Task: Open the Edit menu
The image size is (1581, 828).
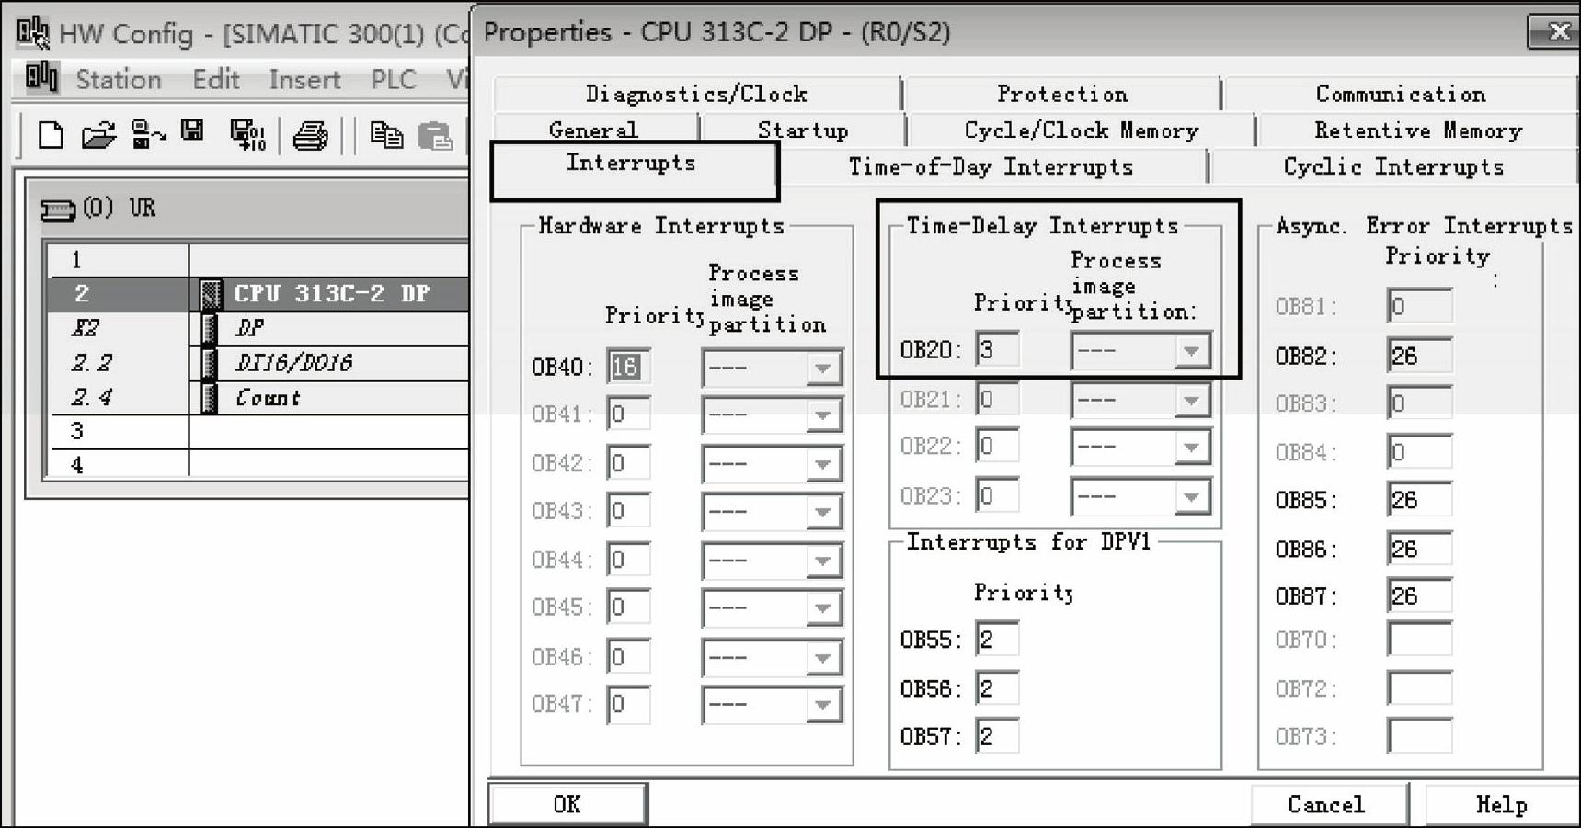Action: coord(216,80)
